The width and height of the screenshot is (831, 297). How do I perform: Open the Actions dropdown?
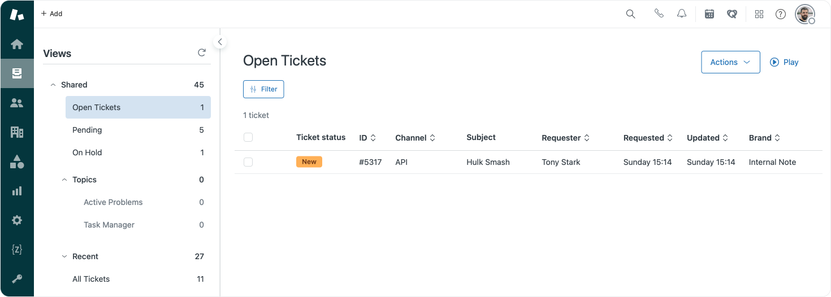[730, 62]
